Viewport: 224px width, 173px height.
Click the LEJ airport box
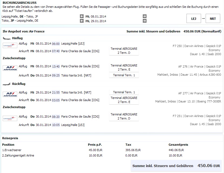[194, 18]
